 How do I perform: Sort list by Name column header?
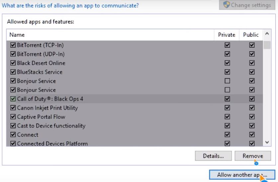coord(110,35)
